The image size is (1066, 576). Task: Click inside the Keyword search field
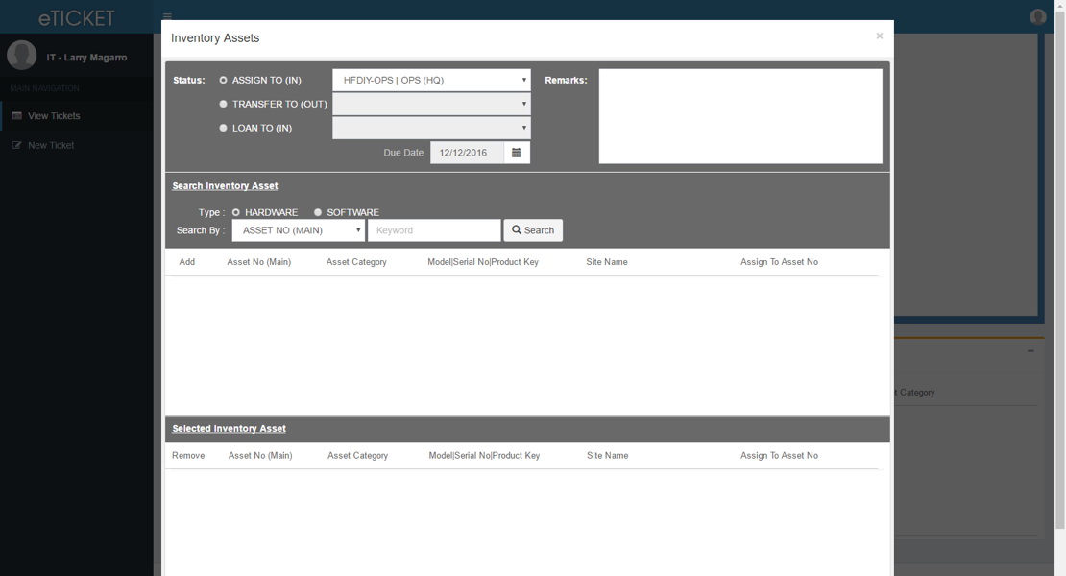(433, 229)
